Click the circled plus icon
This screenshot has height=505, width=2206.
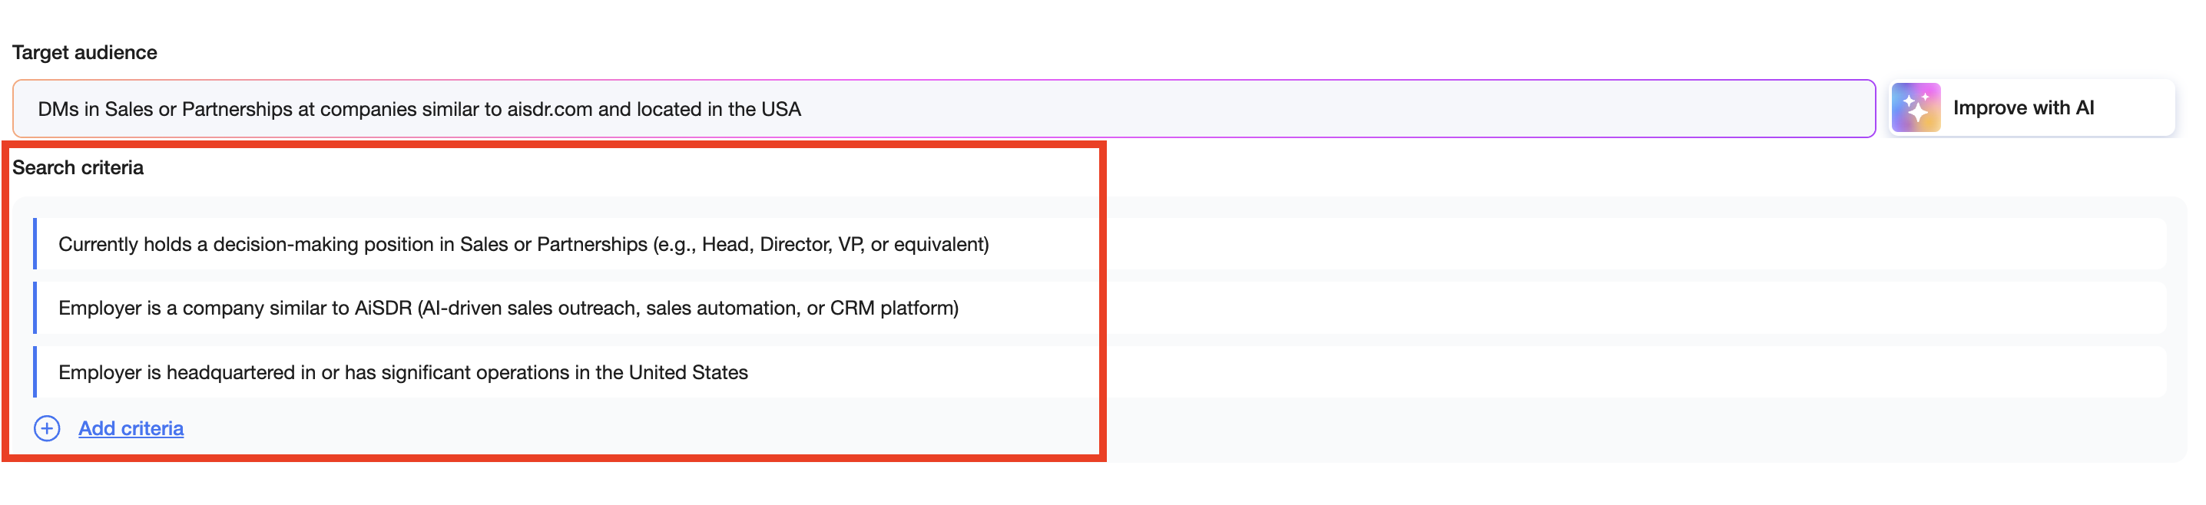tap(47, 429)
